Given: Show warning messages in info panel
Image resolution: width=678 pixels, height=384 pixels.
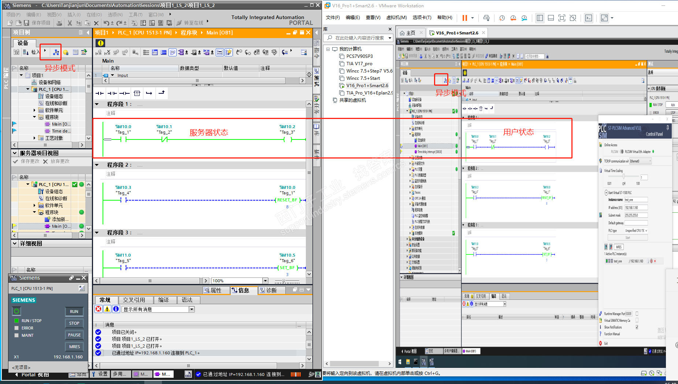Looking at the screenshot, I should coord(107,309).
